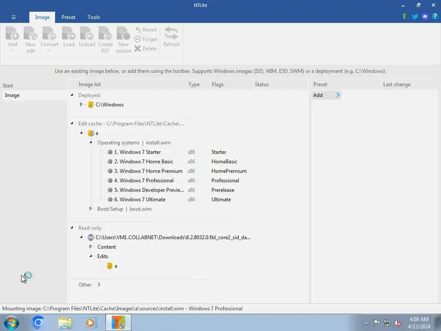Click the network tray icon
Viewport: 441px width, 331px height.
click(387, 323)
